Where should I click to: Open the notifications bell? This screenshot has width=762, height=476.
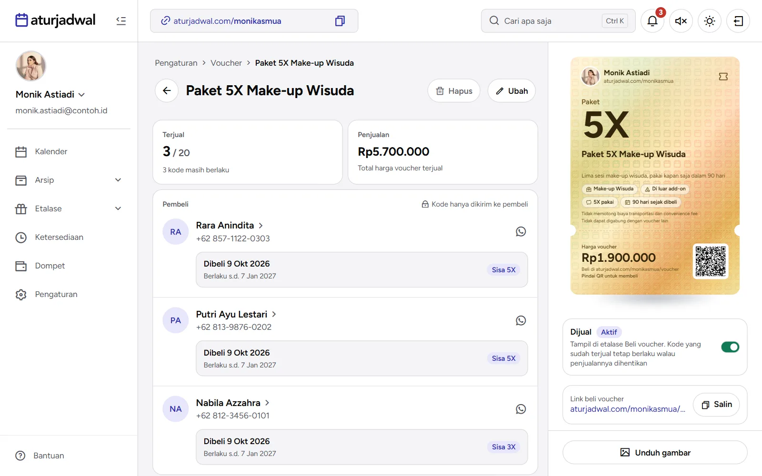click(652, 21)
